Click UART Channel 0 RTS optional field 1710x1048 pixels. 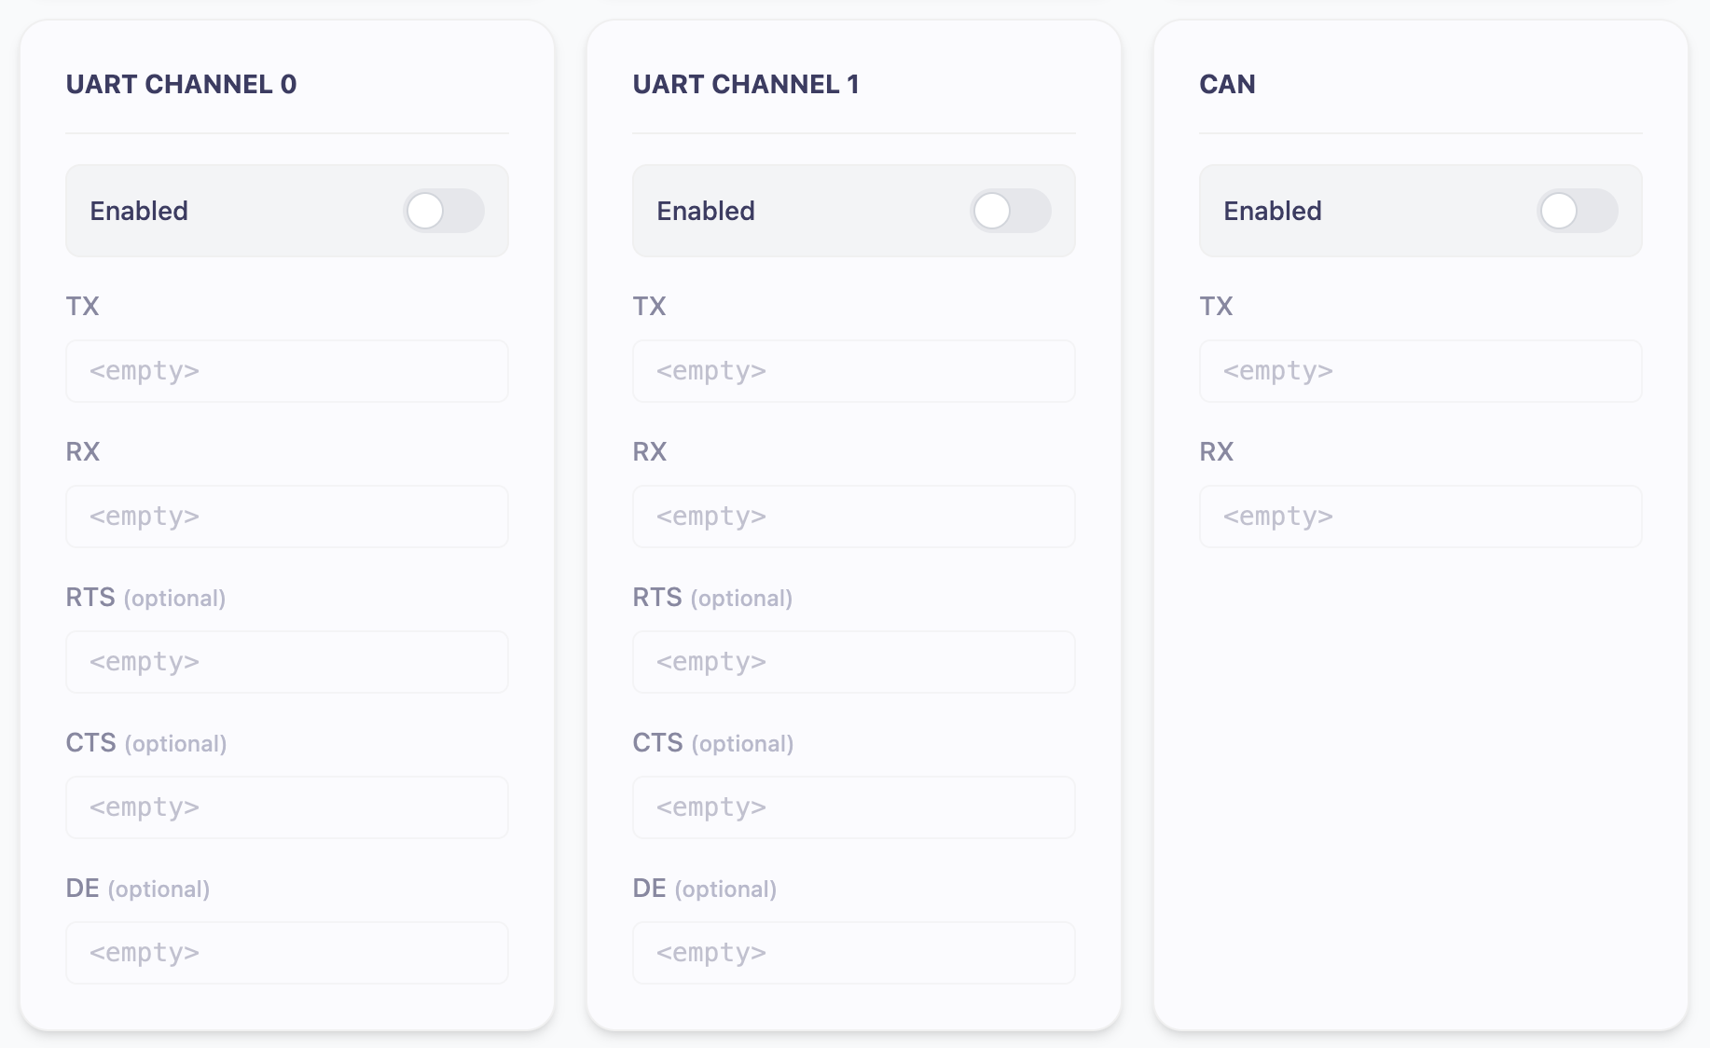point(287,662)
